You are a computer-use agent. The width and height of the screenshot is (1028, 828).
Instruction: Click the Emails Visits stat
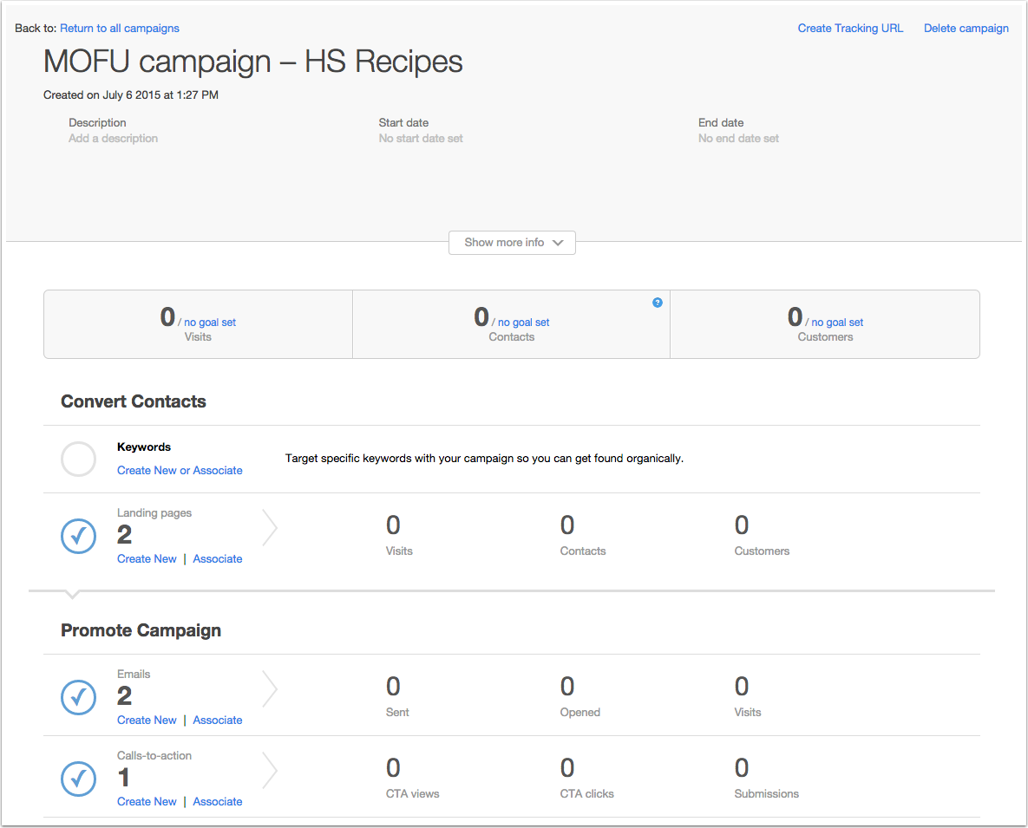(748, 696)
